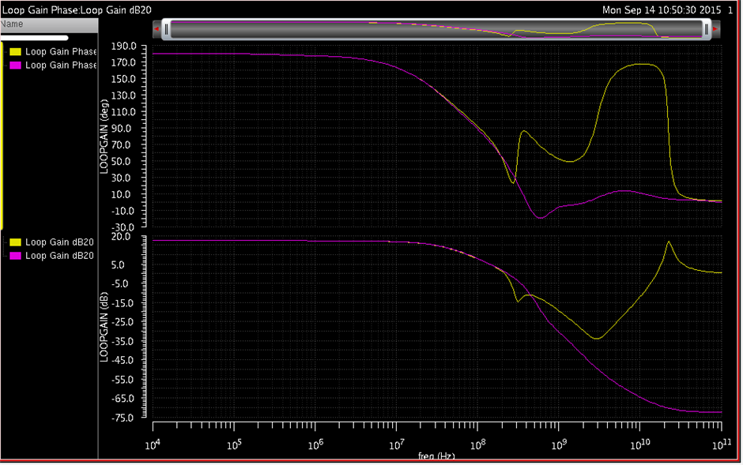
Task: Click the middle of the zoom bar thumb
Action: point(436,29)
